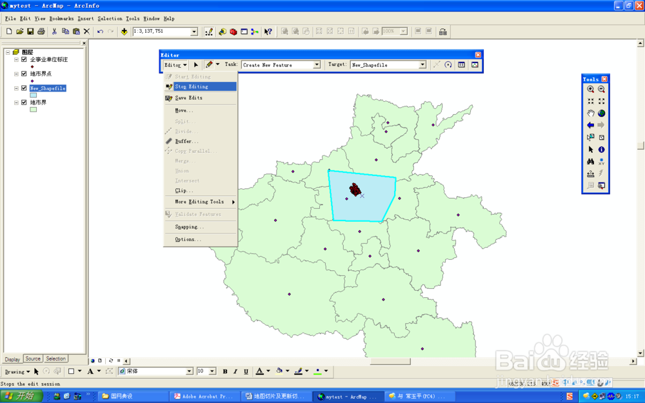The width and height of the screenshot is (645, 403).
Task: Collapse the 图层 data frame tree
Action: point(8,52)
